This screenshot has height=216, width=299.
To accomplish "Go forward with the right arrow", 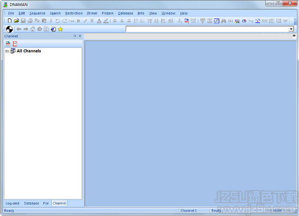I will (26, 29).
